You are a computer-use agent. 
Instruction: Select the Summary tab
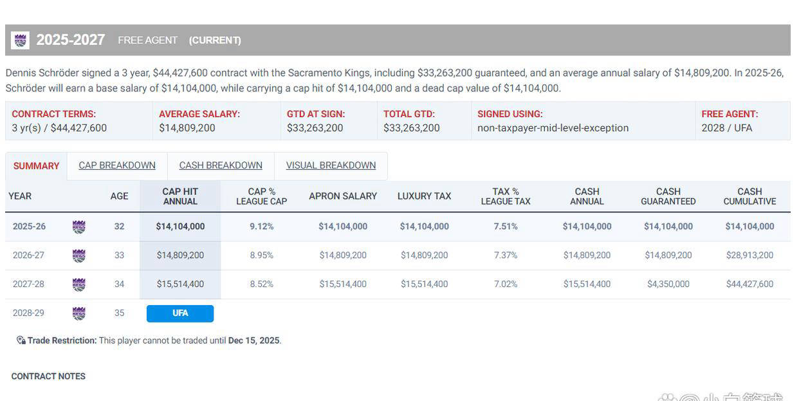(36, 166)
